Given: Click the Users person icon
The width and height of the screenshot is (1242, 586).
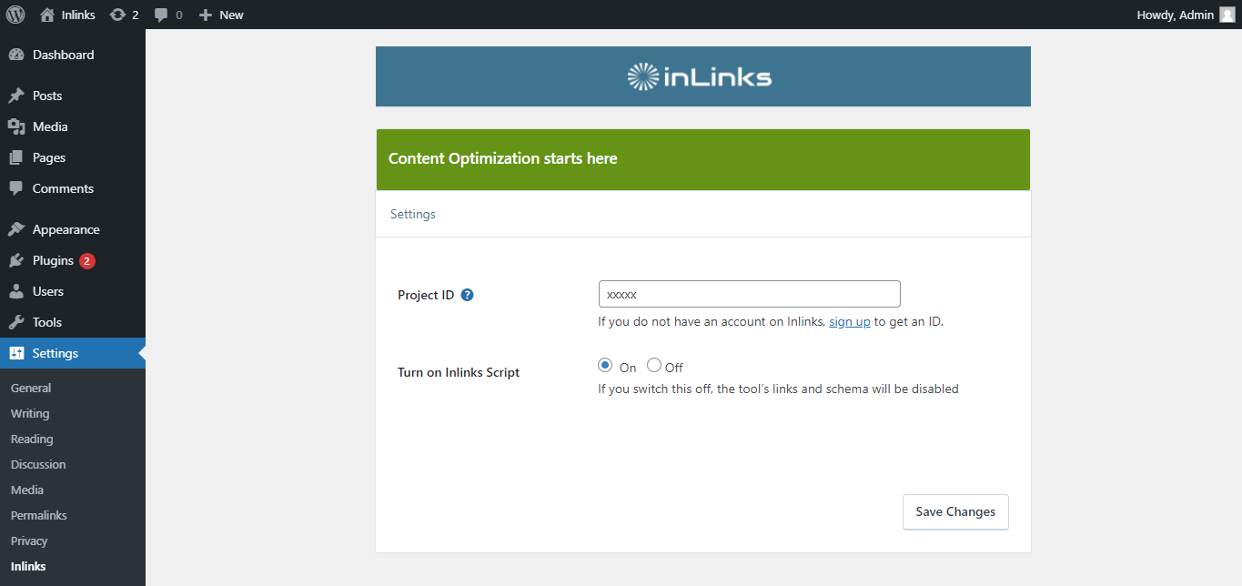Looking at the screenshot, I should [x=16, y=291].
